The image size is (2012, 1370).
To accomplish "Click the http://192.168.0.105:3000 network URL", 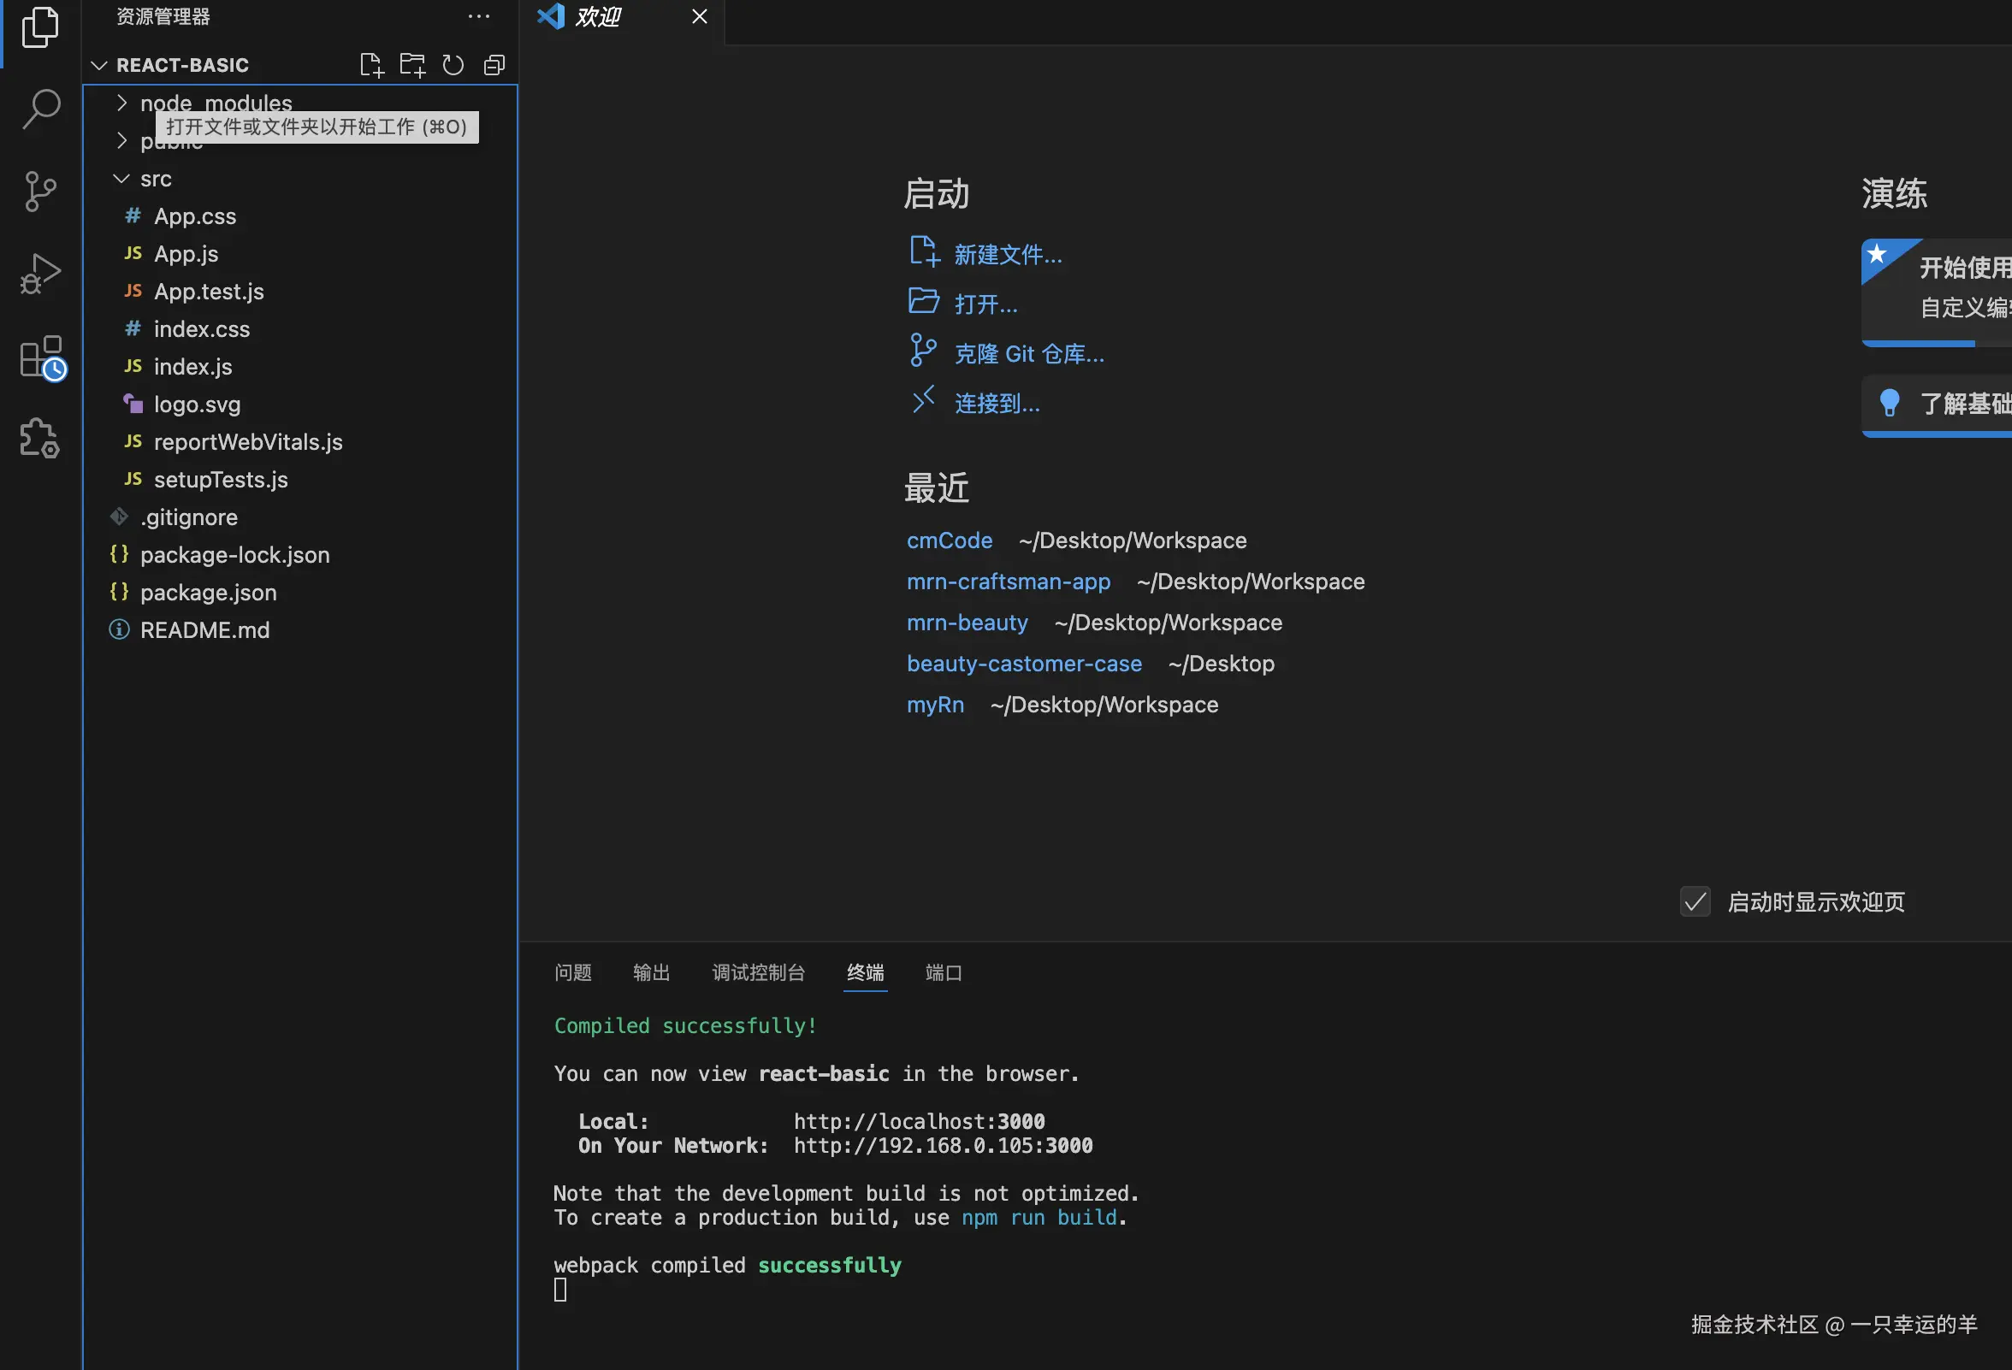I will click(x=944, y=1146).
